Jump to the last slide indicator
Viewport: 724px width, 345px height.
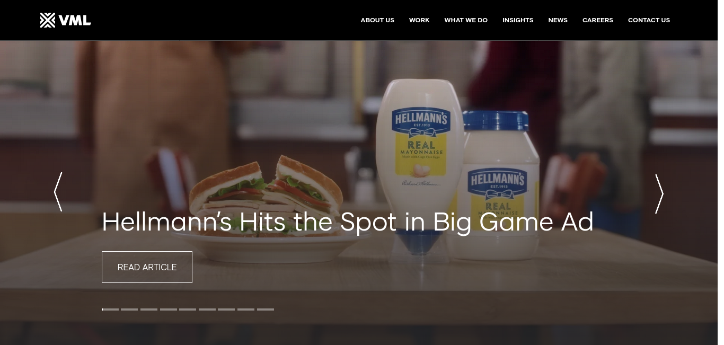[266, 309]
